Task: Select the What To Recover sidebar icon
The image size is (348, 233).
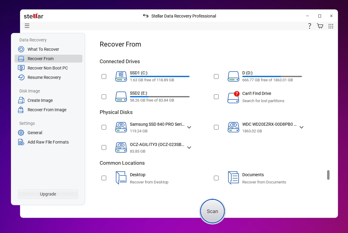Action: coord(21,49)
